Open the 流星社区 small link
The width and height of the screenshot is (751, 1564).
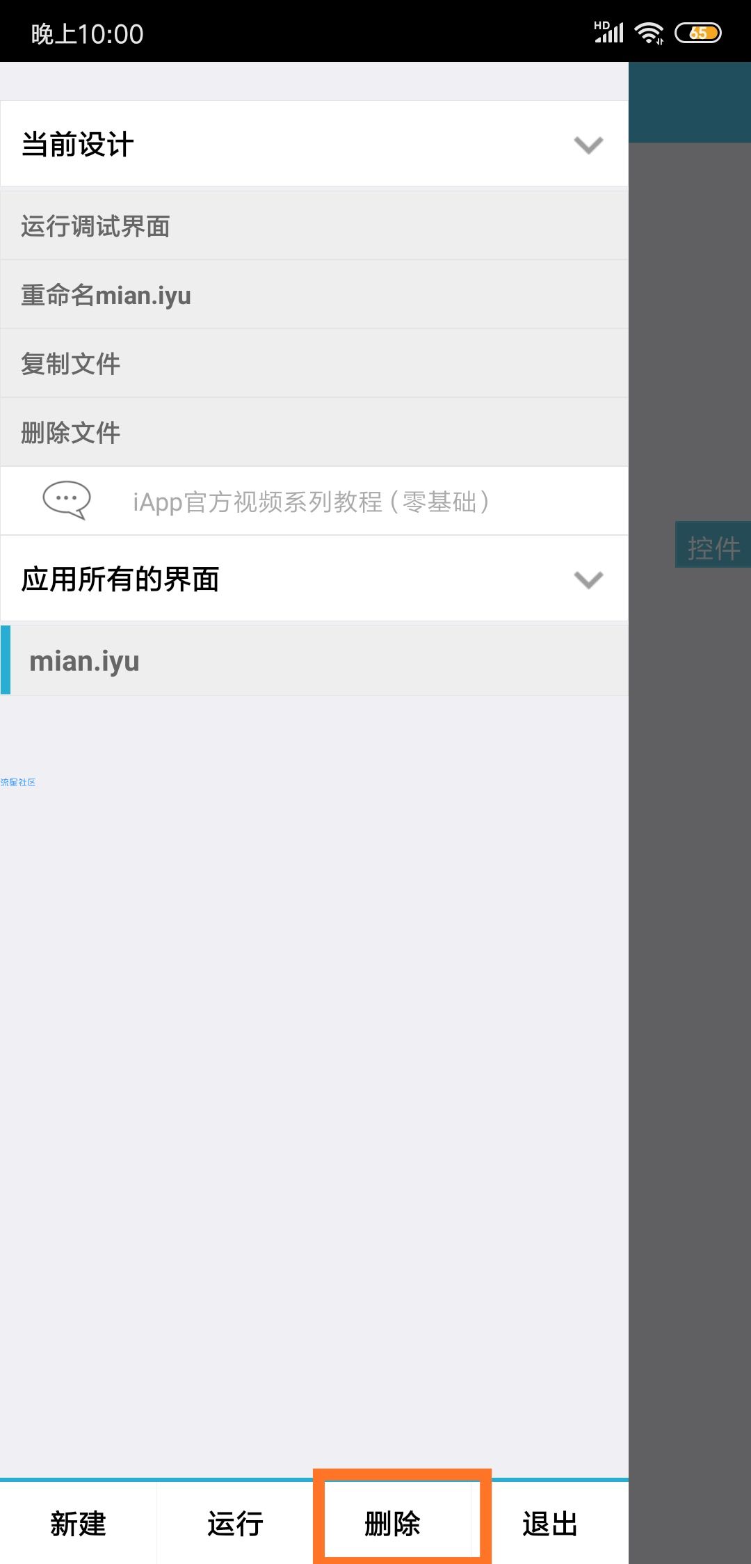point(18,782)
